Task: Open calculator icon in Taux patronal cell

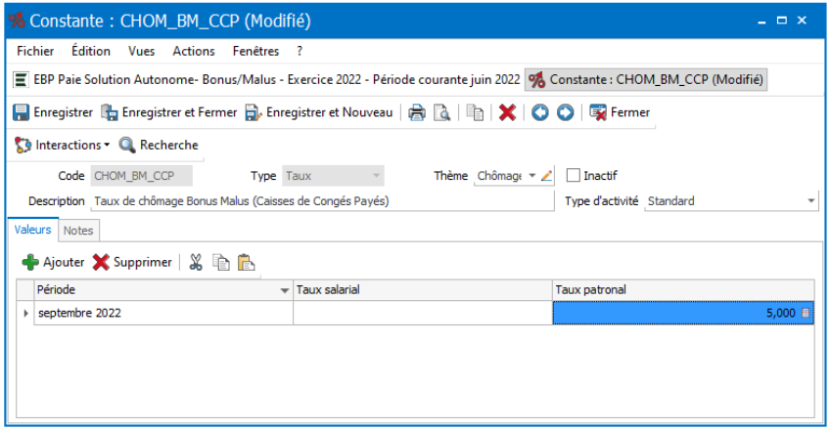Action: [806, 313]
